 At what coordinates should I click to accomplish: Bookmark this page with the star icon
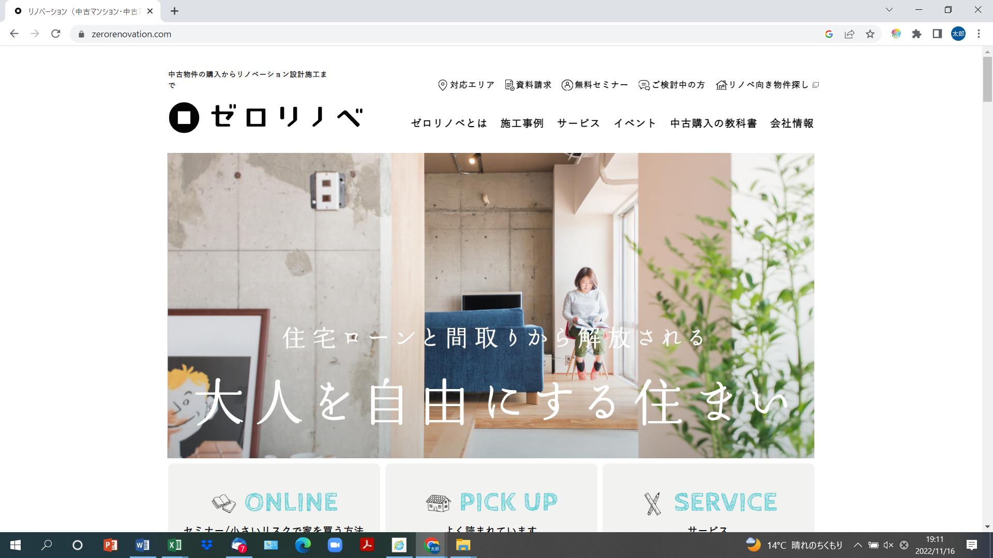pos(870,34)
